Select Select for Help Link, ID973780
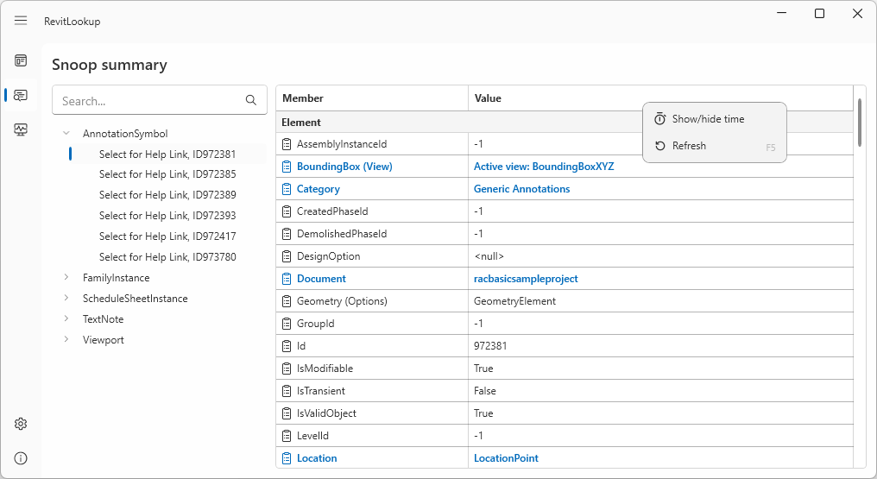877x479 pixels. point(167,256)
